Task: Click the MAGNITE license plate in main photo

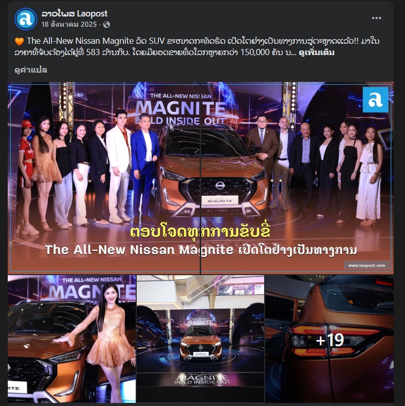Action: (x=220, y=200)
